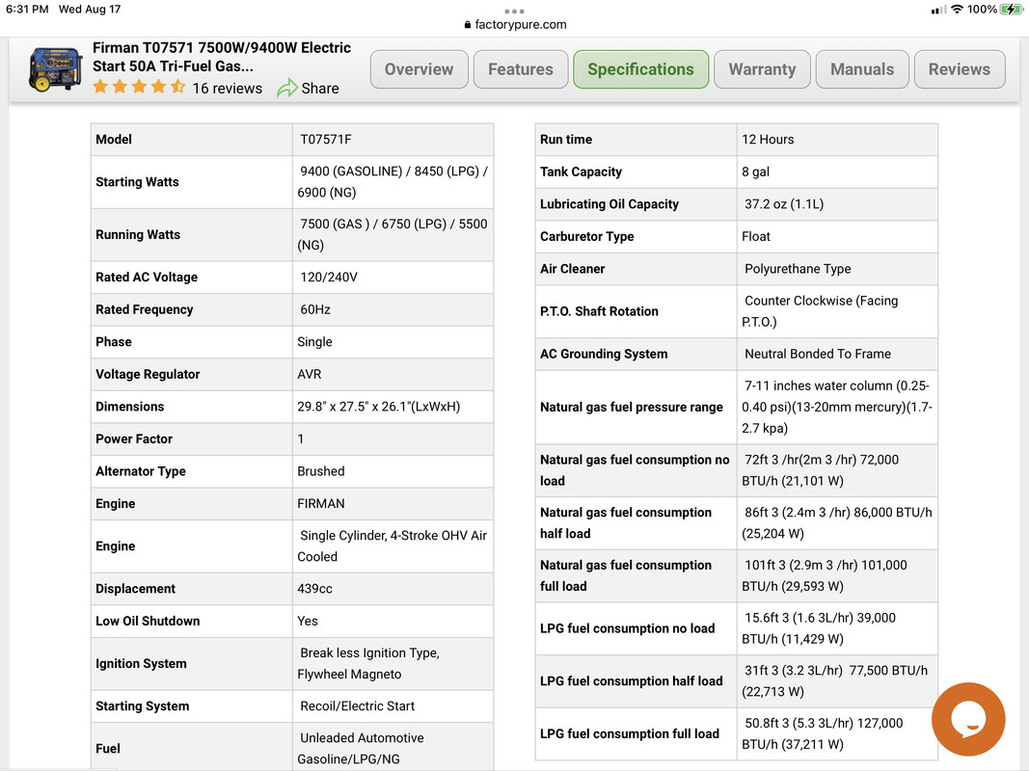This screenshot has width=1029, height=771.
Task: Click the Low Oil Shutdown label
Action: pyautogui.click(x=148, y=621)
